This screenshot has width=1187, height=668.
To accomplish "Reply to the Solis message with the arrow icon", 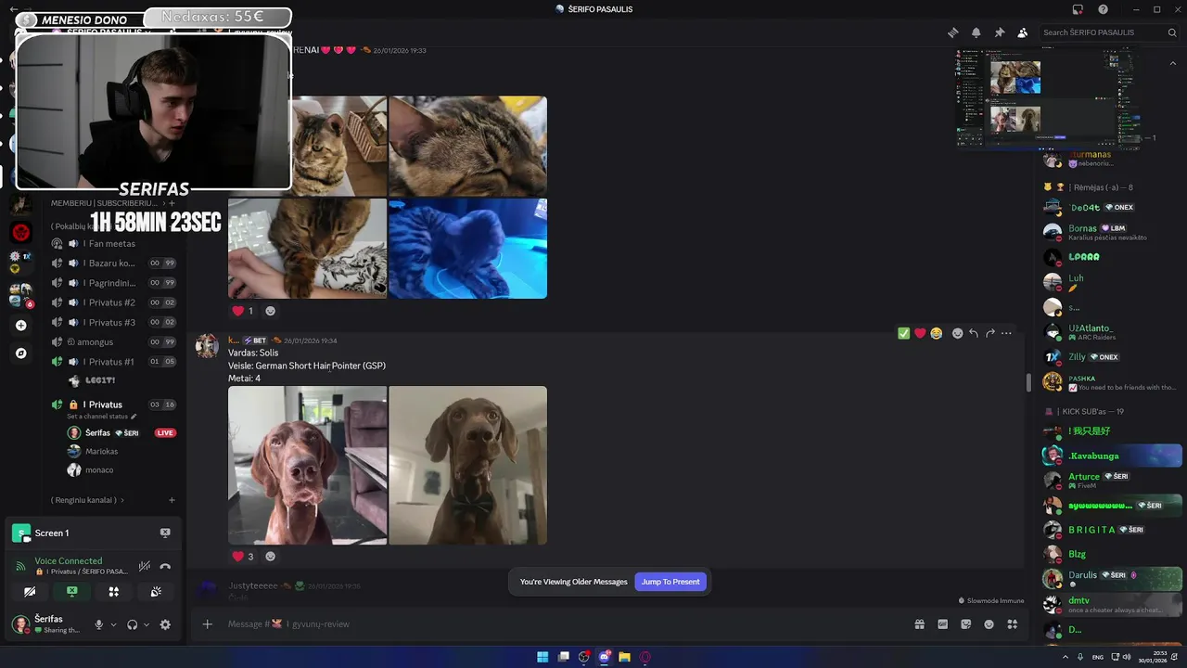I will 974,333.
